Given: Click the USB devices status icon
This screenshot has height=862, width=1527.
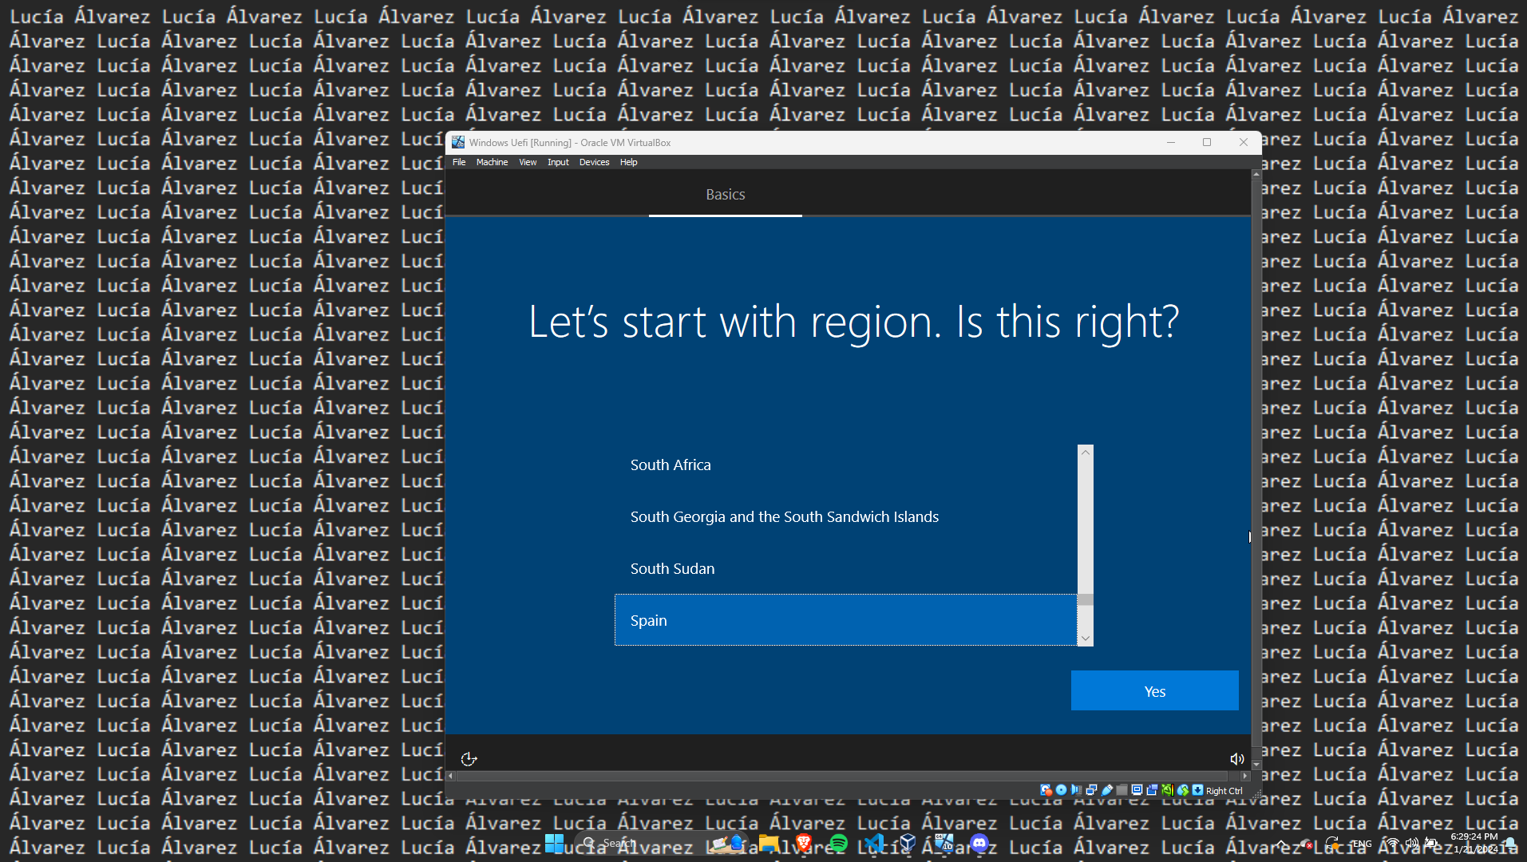Looking at the screenshot, I should pyautogui.click(x=1106, y=790).
